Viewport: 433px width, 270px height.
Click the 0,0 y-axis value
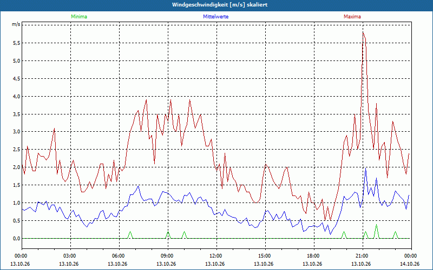click(17, 238)
